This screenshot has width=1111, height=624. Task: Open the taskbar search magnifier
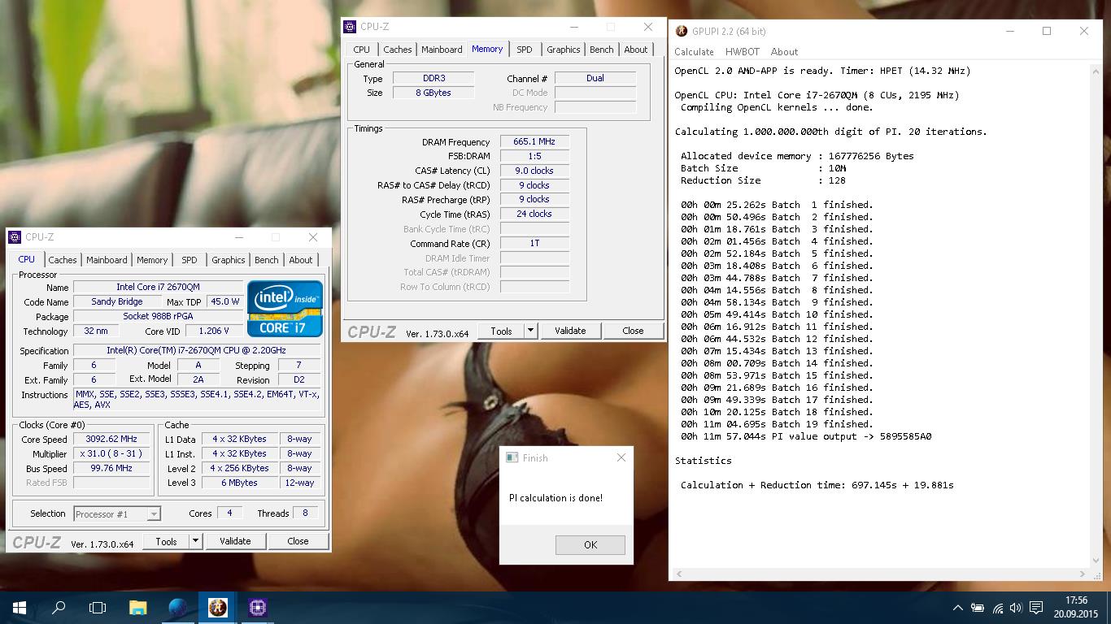click(59, 607)
